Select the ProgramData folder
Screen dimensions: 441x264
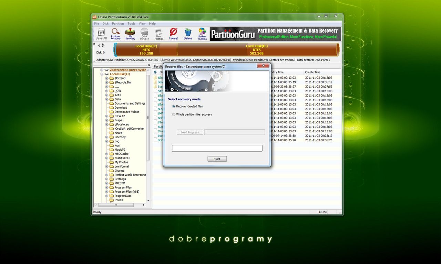(x=123, y=196)
